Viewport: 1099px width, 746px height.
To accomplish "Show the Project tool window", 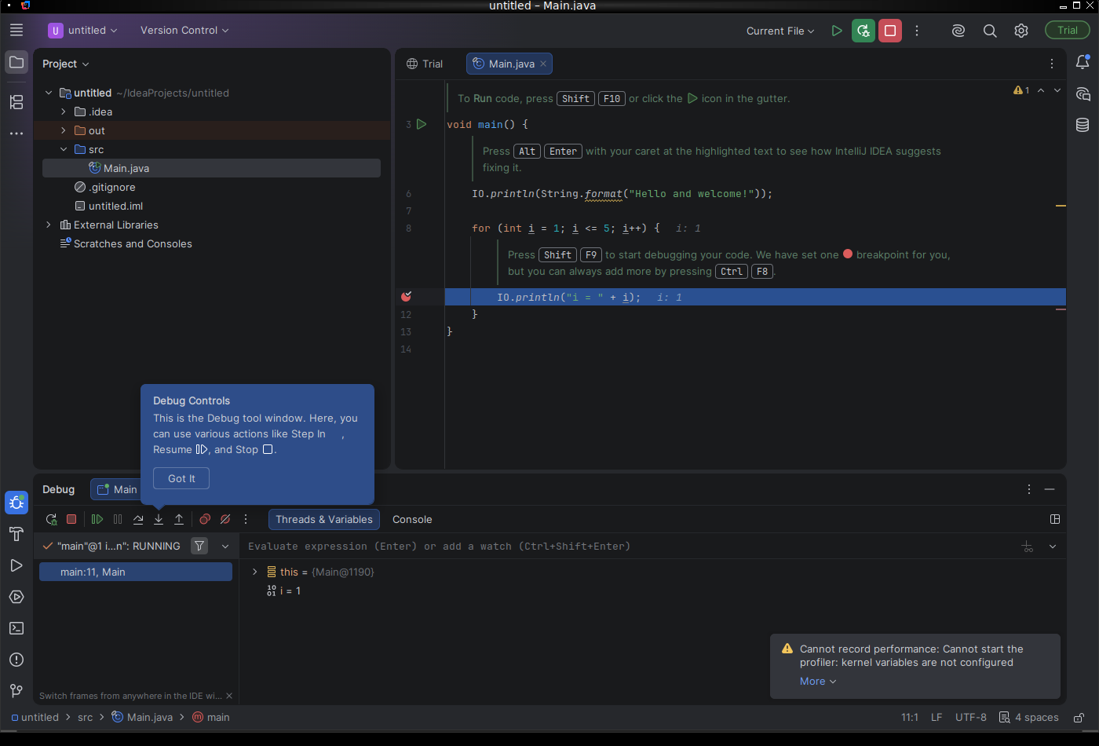I will pyautogui.click(x=16, y=62).
